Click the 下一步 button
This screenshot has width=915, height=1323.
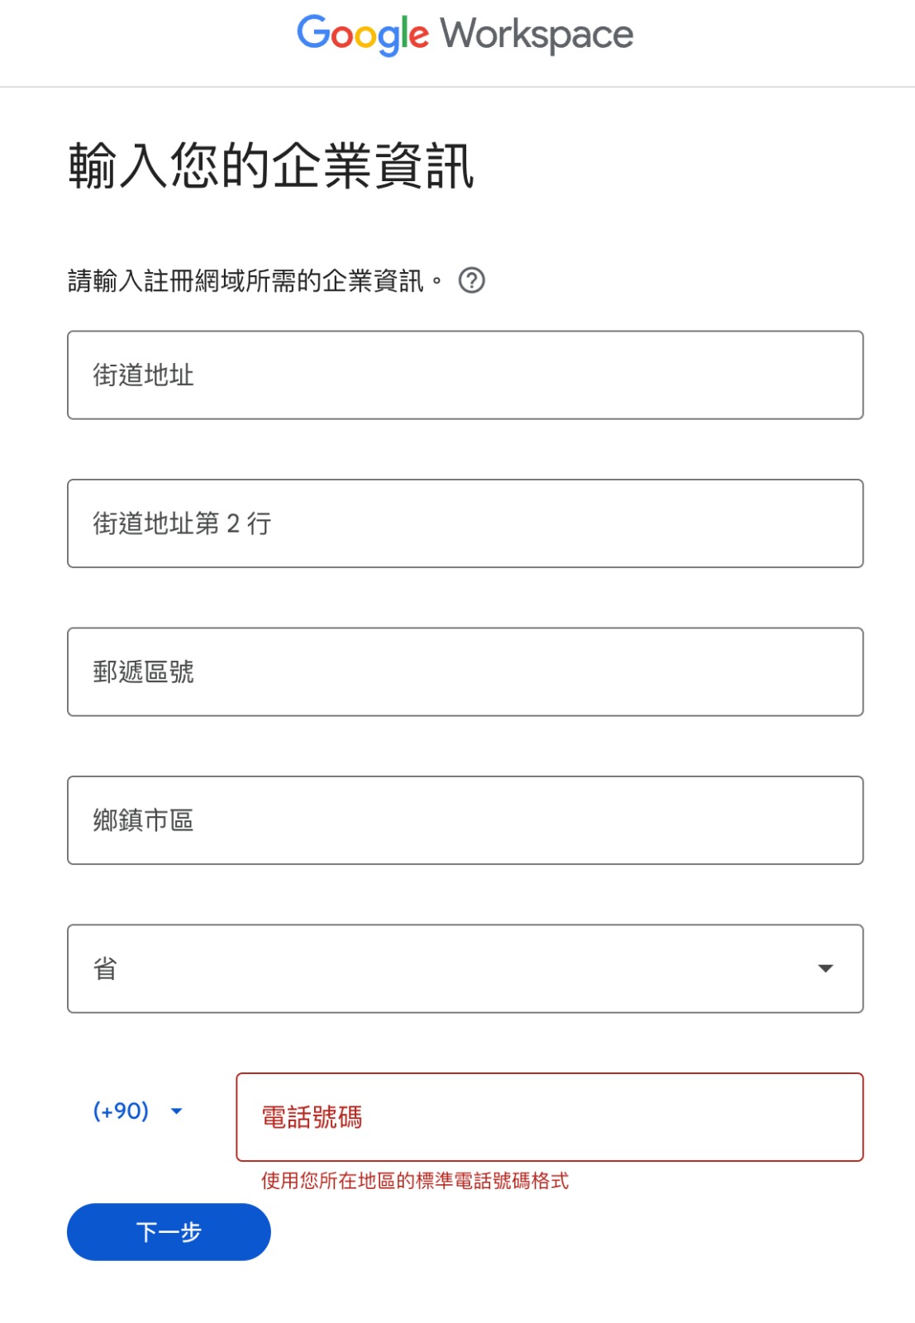(169, 1232)
